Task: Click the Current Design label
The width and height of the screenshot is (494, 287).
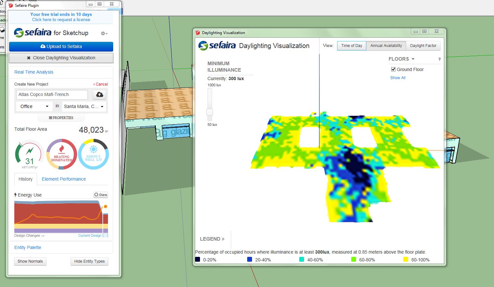Action: coord(90,235)
